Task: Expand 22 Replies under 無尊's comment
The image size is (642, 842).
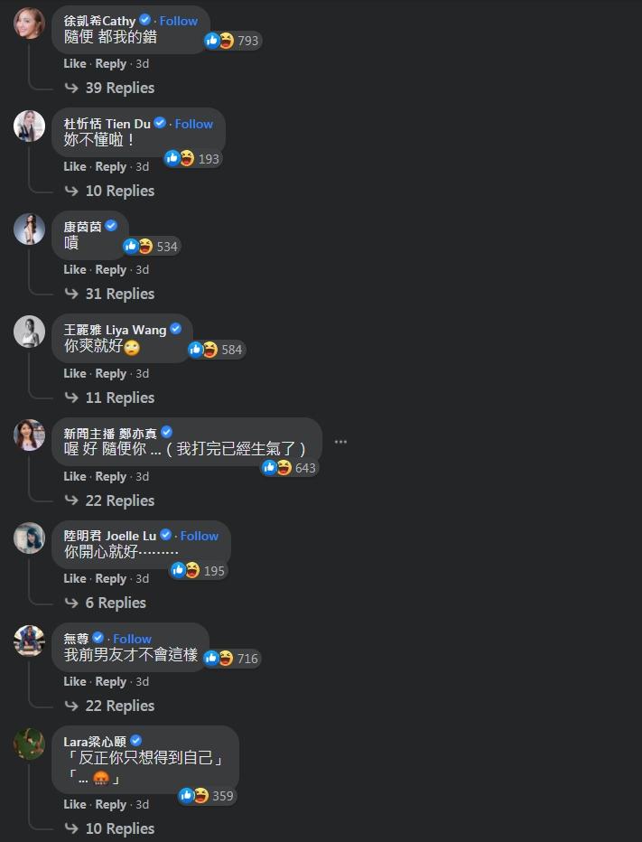Action: click(x=109, y=706)
